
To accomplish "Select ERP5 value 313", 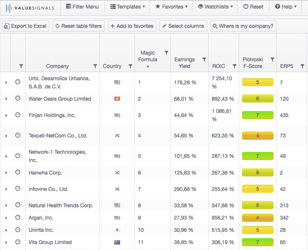I will [x=284, y=205].
